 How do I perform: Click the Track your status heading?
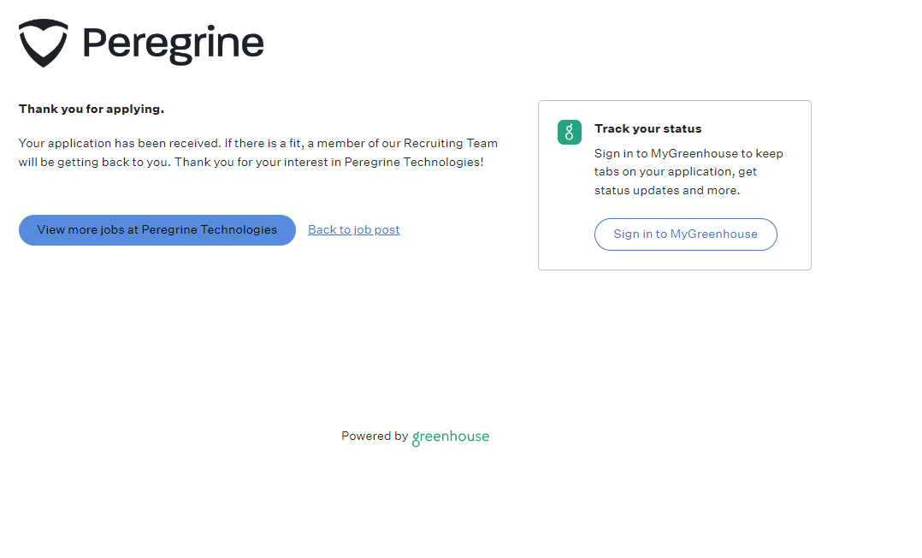point(647,128)
